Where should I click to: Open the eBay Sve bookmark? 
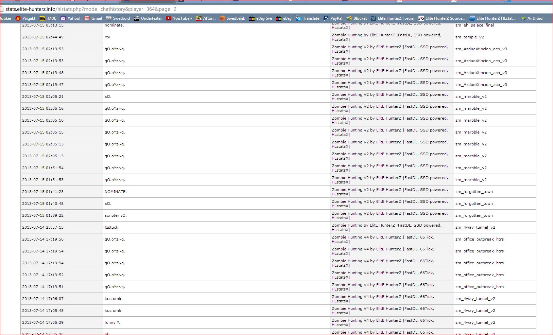[260, 18]
